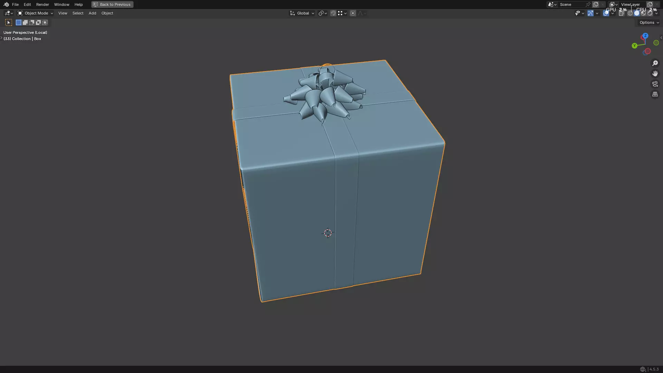Viewport: 663px width, 373px height.
Task: Expand the sidebar arrow at right edge
Action: pos(661,38)
